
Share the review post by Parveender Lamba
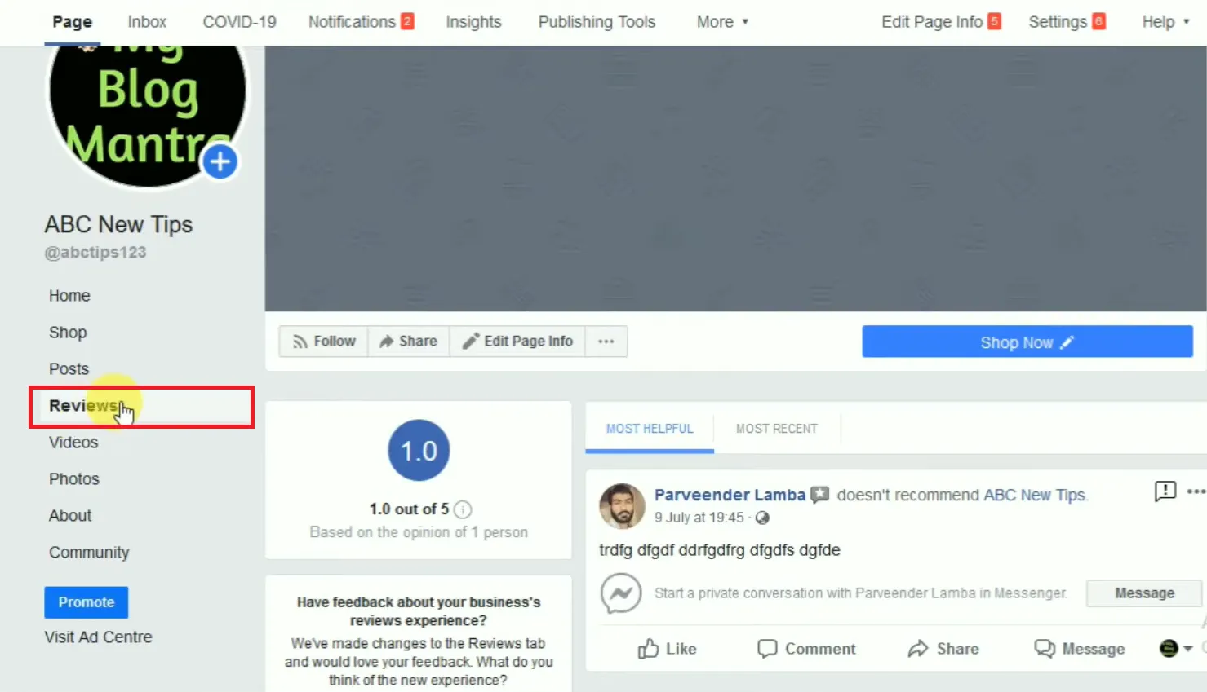[x=943, y=649]
